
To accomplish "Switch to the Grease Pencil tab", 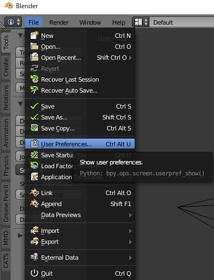I will (6, 204).
